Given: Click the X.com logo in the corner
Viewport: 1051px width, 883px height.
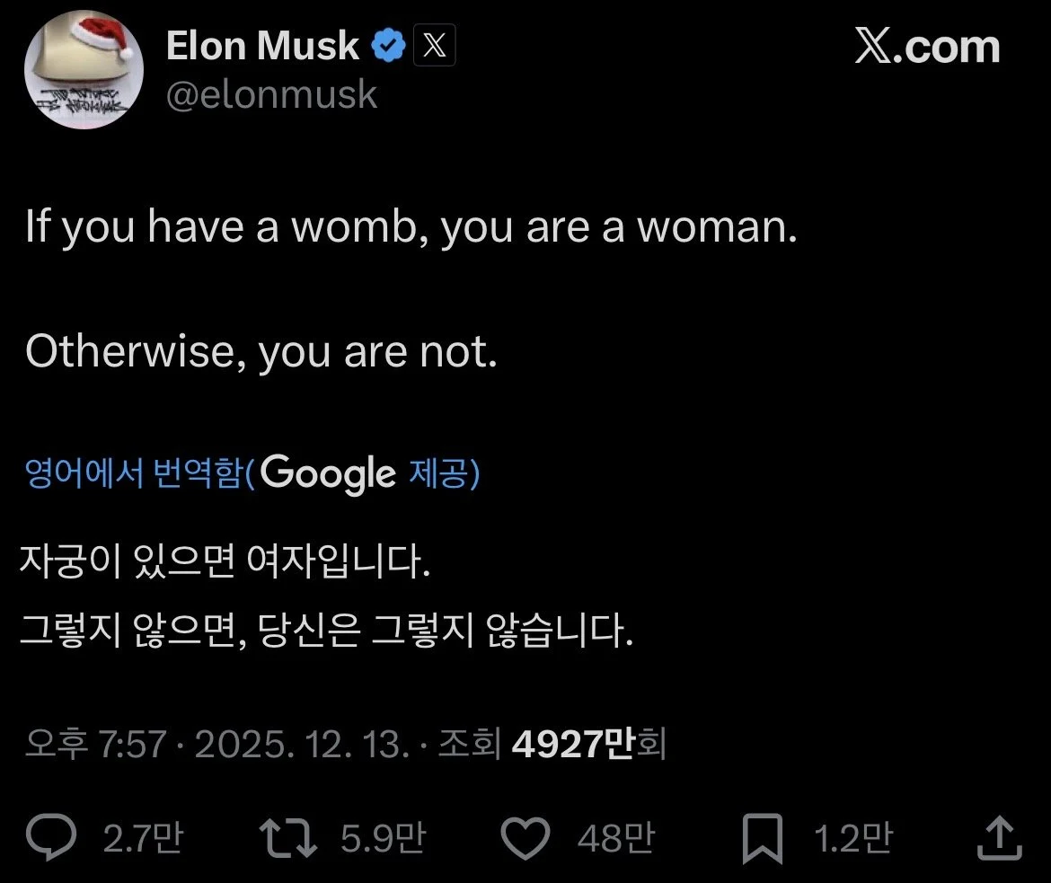Looking at the screenshot, I should 927,47.
